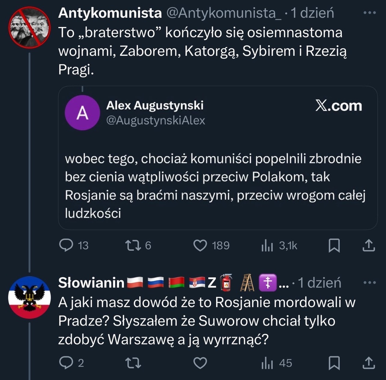Bookmark Słowianin's reply
This screenshot has height=380, width=386.
click(334, 363)
